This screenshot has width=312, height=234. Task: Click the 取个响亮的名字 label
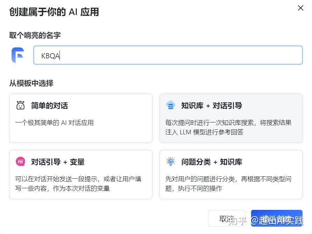click(x=35, y=35)
